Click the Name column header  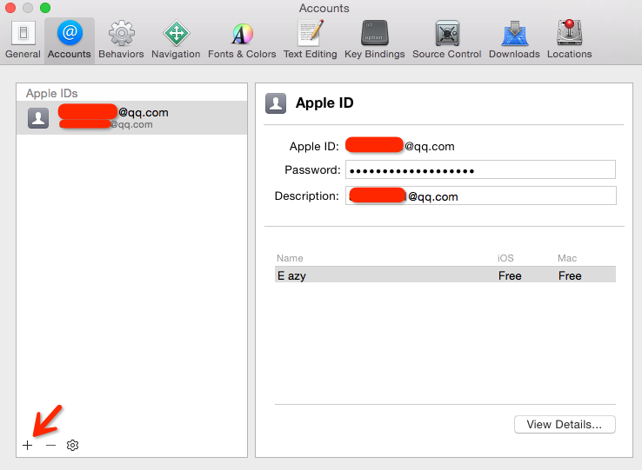(290, 258)
